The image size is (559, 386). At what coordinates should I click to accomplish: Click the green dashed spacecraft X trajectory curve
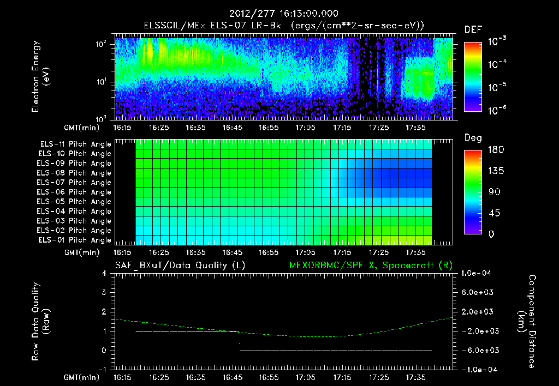284,335
